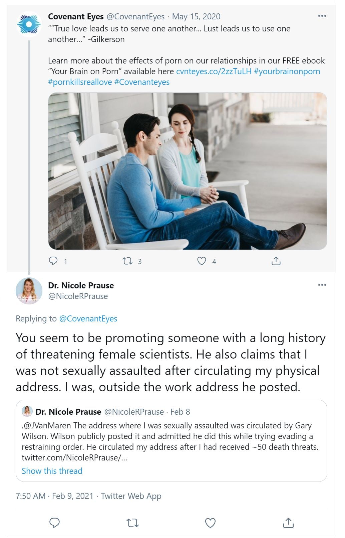Open the #yourbrainonporn hashtag

(x=287, y=72)
